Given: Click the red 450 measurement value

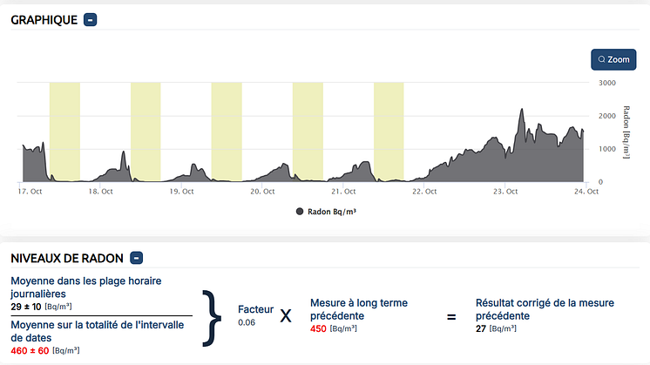Looking at the screenshot, I should pos(318,328).
